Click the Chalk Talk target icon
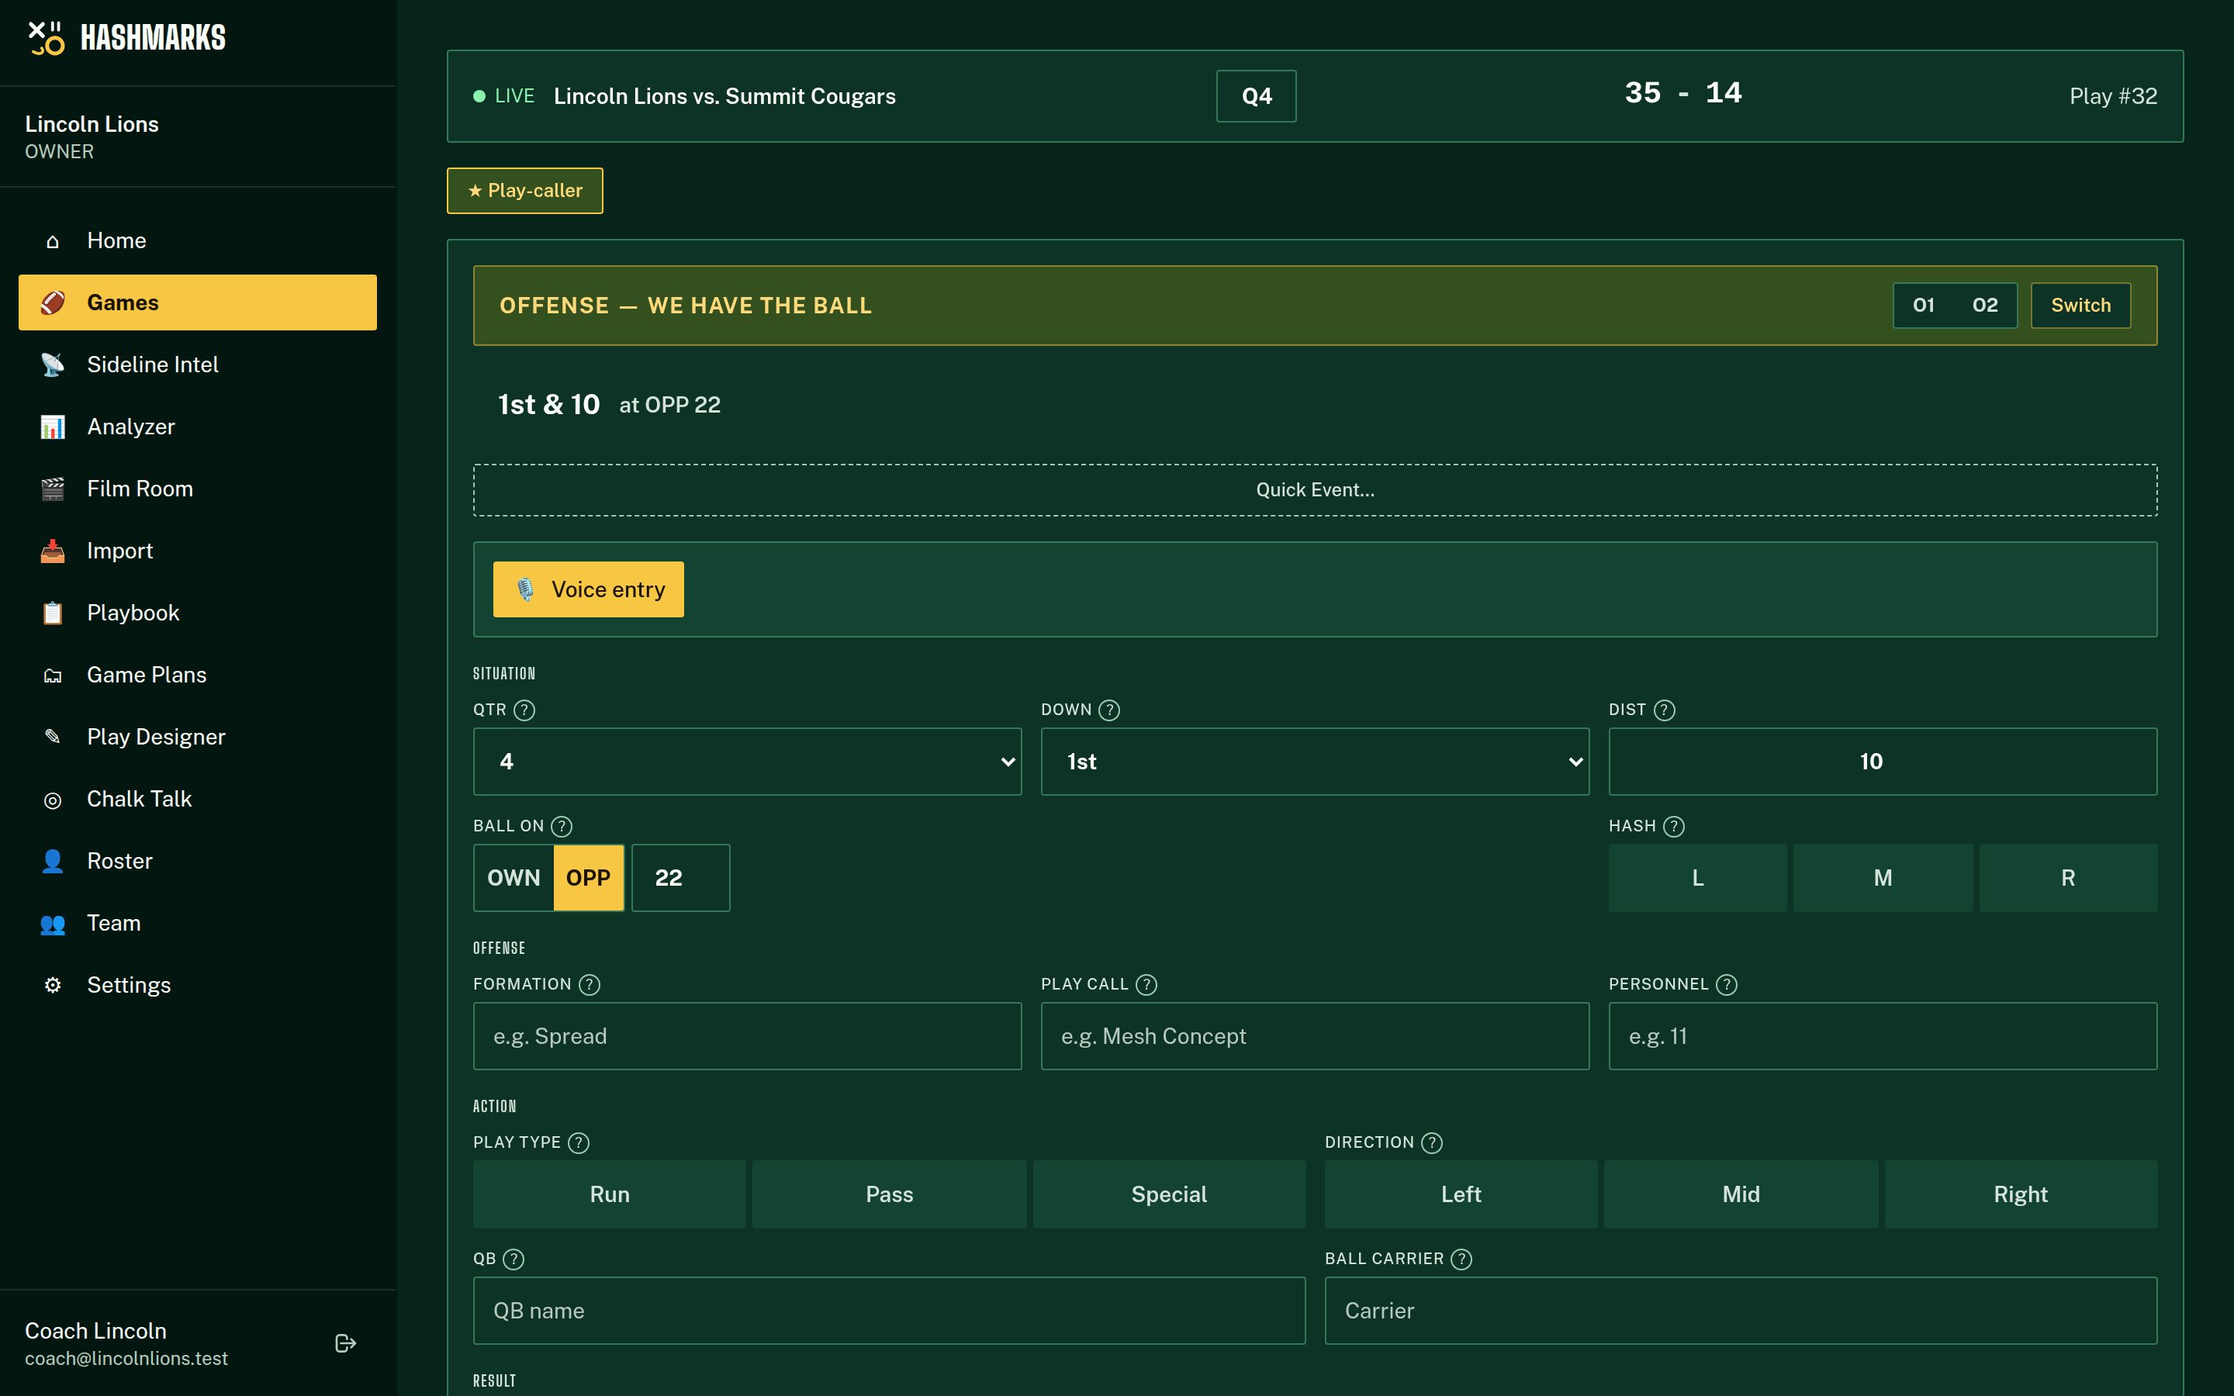Screen dimensions: 2234x1396 tap(53, 800)
